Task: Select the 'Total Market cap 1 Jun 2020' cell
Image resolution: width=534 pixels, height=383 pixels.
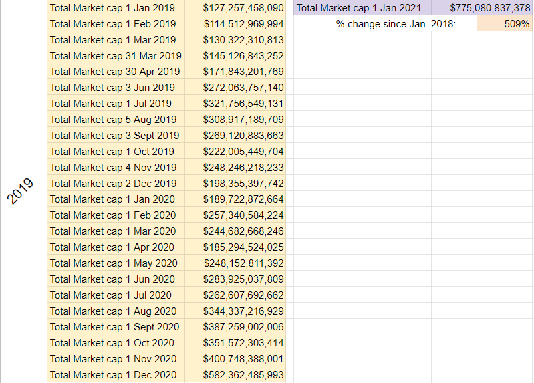Action: 116,279
